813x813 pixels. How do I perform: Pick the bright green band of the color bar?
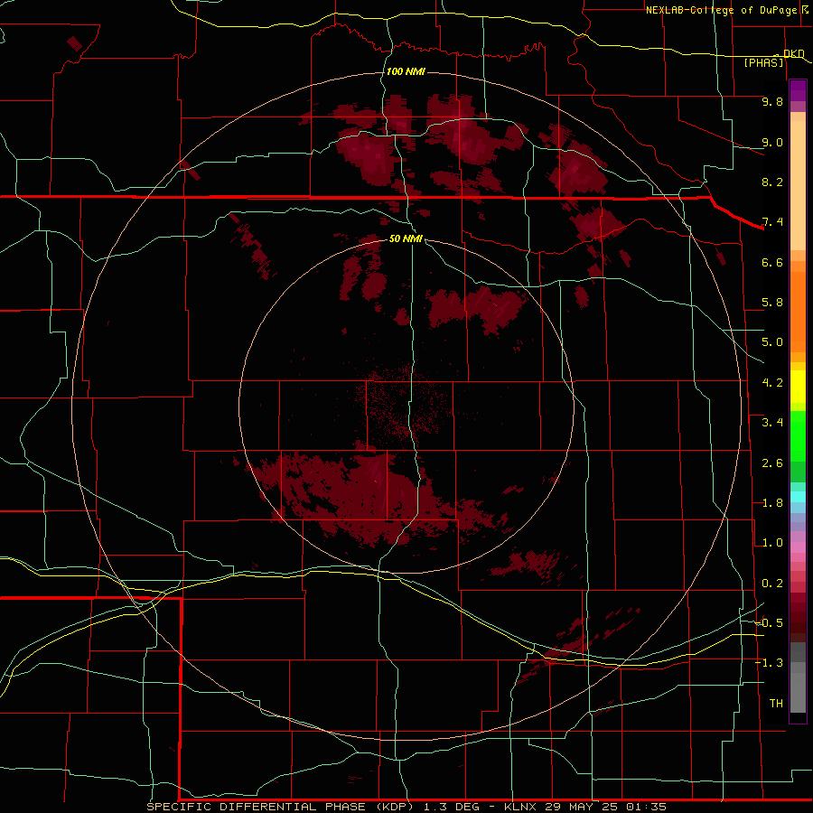point(798,436)
